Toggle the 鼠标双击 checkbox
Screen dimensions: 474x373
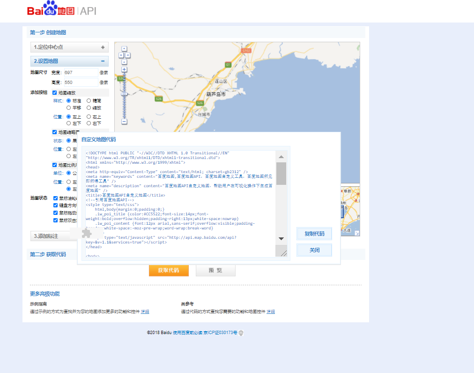[56, 220]
